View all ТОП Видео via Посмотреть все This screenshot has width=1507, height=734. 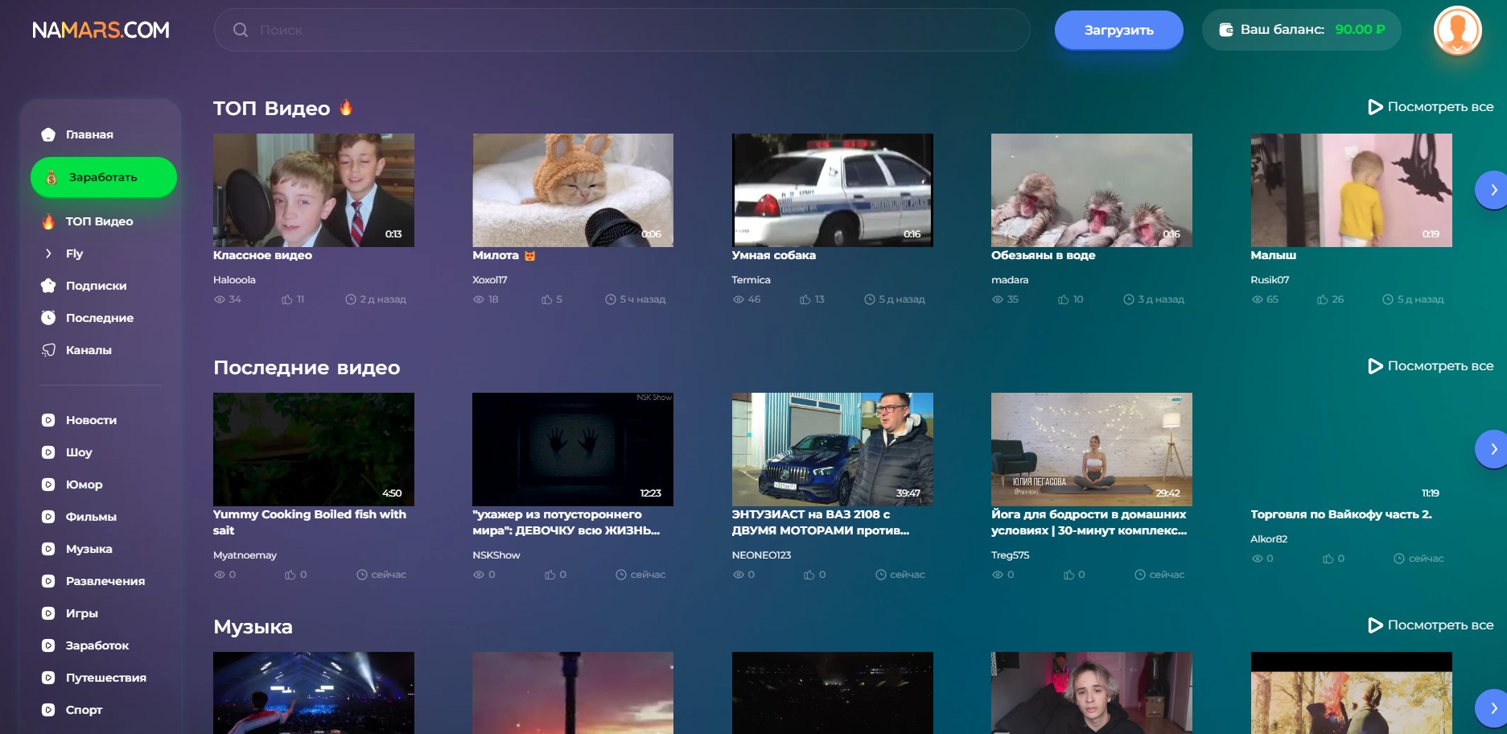(x=1431, y=107)
